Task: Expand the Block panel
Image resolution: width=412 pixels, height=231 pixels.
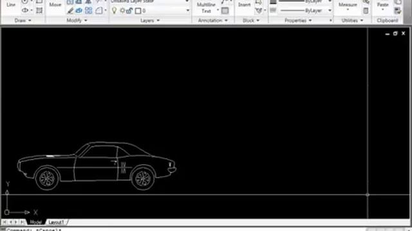Action: pos(250,21)
